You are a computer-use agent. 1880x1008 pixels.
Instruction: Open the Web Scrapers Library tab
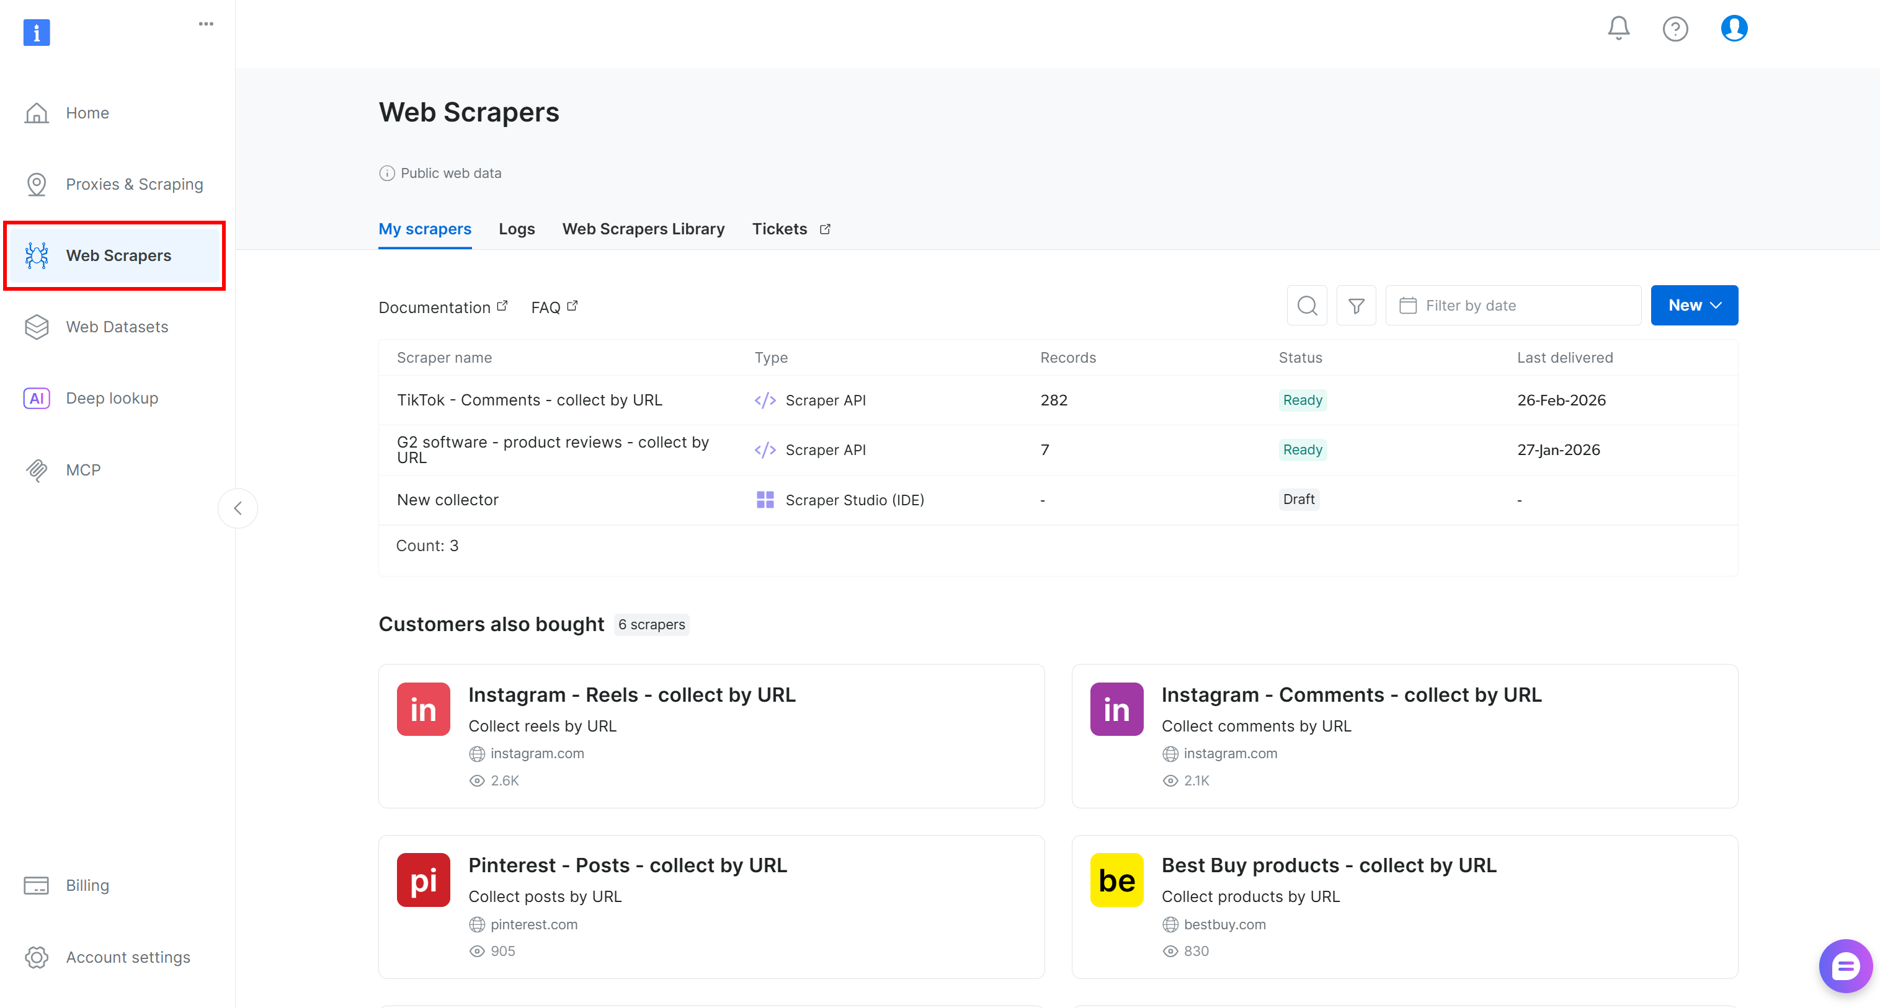[x=643, y=229]
